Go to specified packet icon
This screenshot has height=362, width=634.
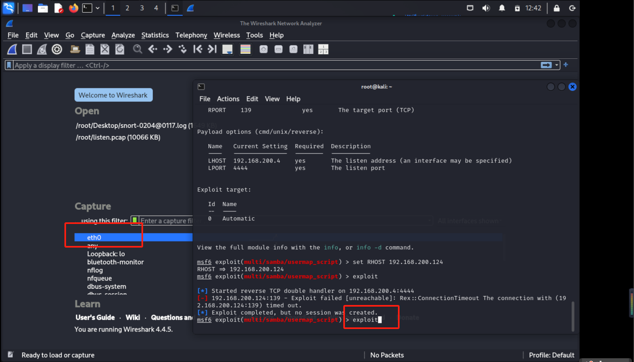(183, 49)
